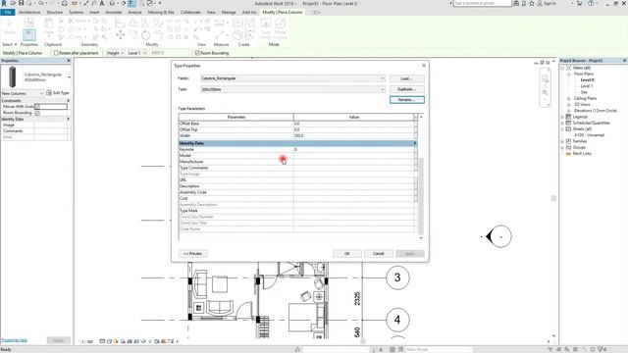Click the Width value cell in Type Parameters
The height and width of the screenshot is (353, 628).
click(353, 135)
